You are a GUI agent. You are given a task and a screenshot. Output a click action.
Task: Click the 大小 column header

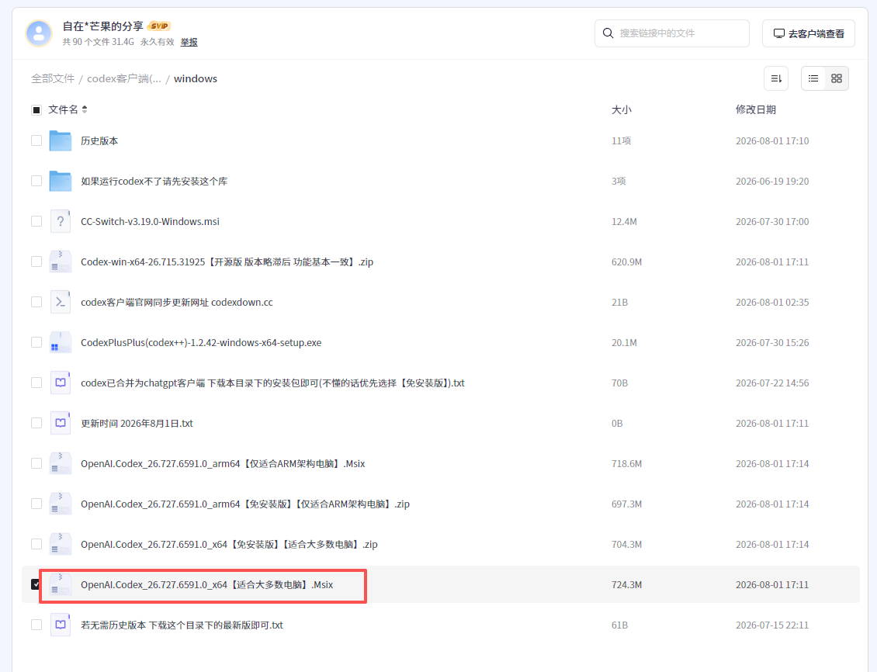pos(622,109)
